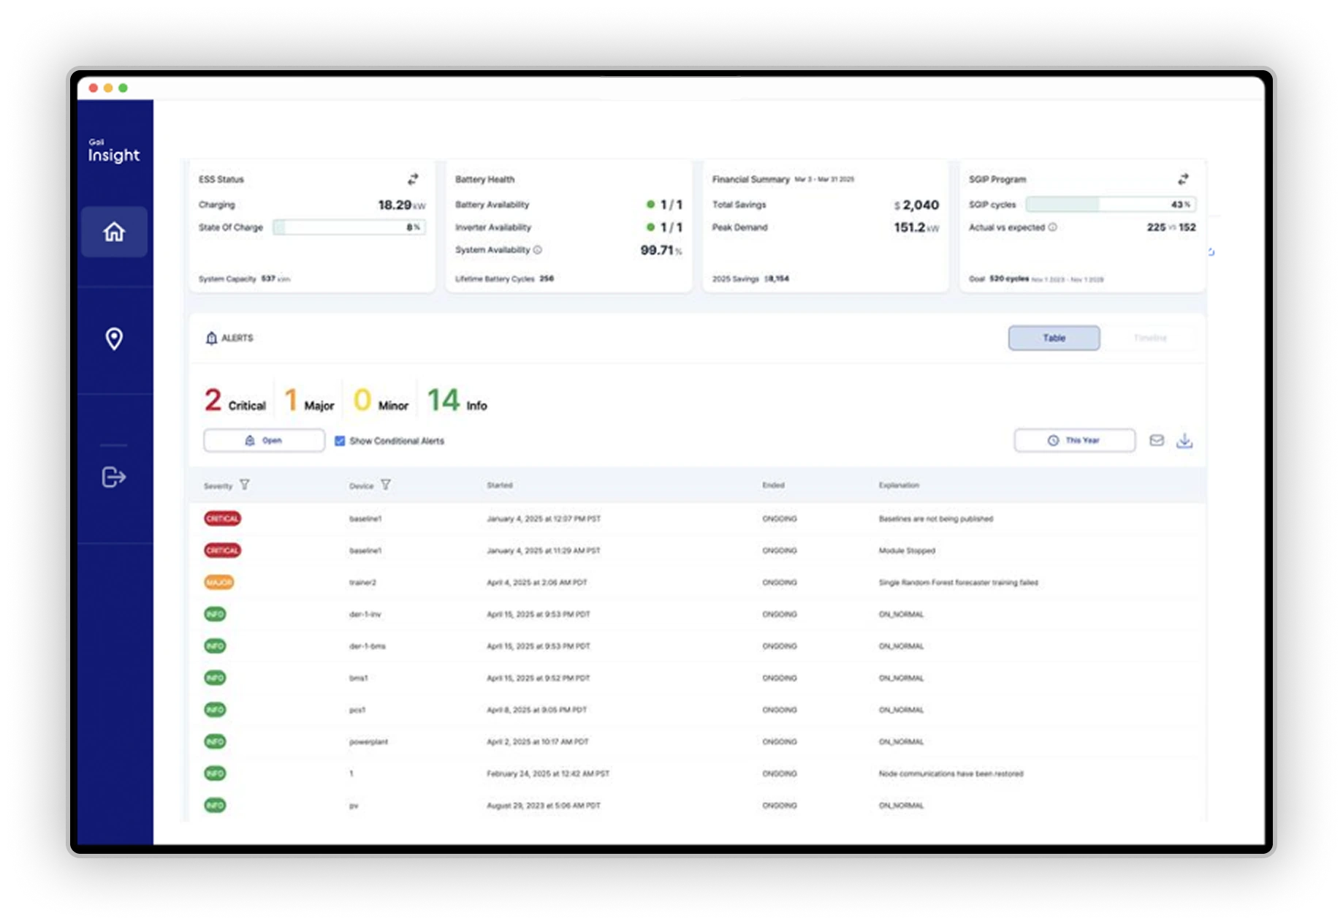Click the powerplant device cell
The image size is (1343, 924).
tap(368, 742)
